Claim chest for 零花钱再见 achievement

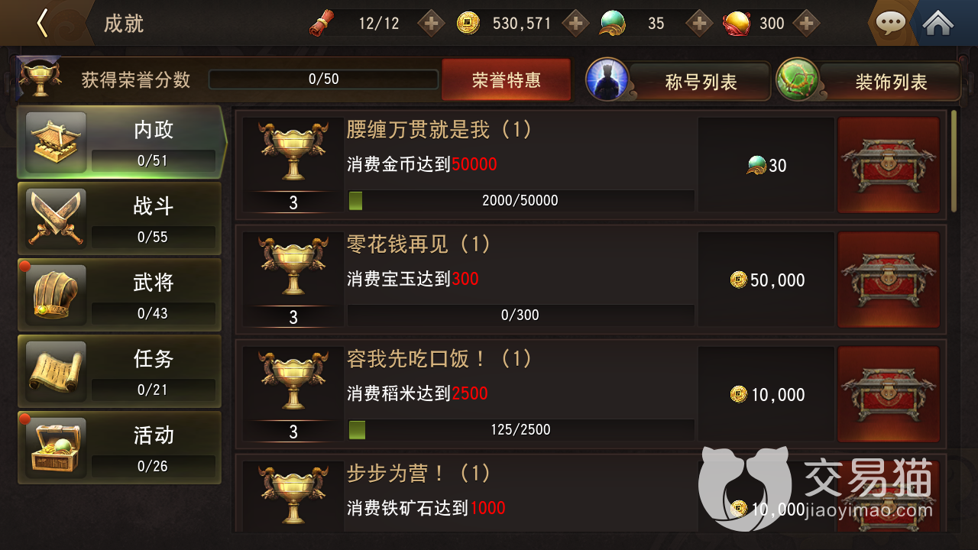[x=889, y=280]
